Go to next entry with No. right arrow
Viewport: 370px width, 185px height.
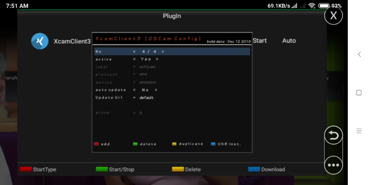pyautogui.click(x=163, y=51)
